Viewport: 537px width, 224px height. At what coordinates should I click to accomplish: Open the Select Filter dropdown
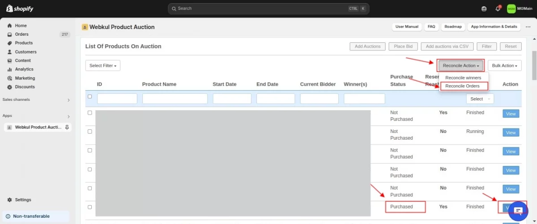pyautogui.click(x=103, y=66)
